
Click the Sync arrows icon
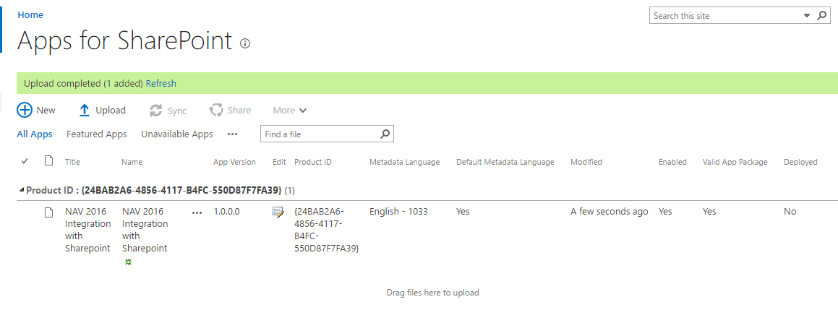pos(155,111)
